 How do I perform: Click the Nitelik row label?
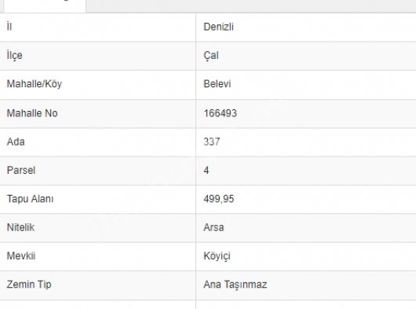coord(20,227)
